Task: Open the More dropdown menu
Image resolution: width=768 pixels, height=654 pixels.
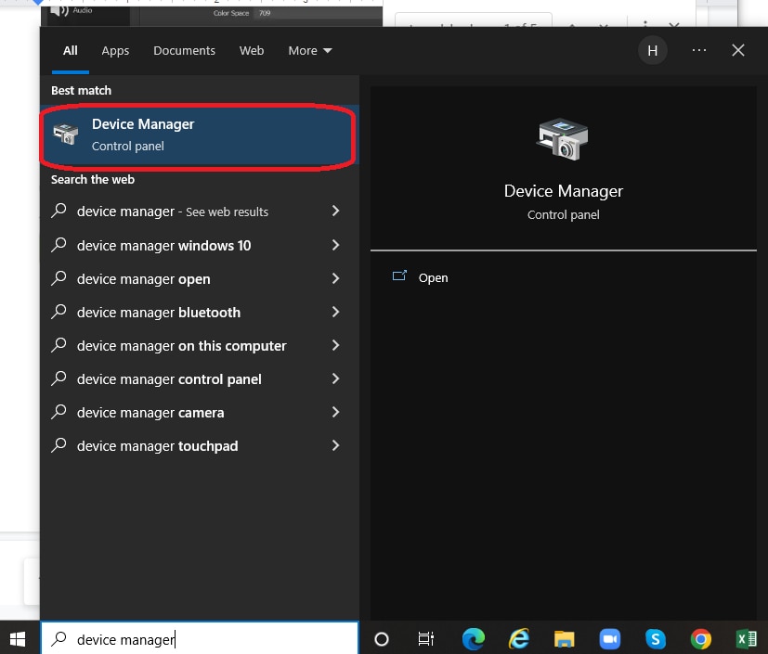Action: (309, 51)
